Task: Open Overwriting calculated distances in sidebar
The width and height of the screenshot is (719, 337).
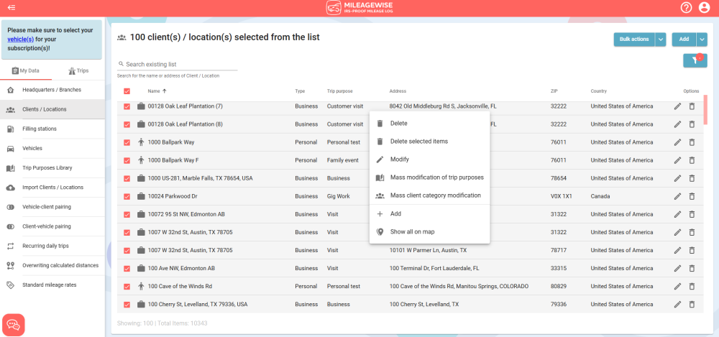Action: 52,265
